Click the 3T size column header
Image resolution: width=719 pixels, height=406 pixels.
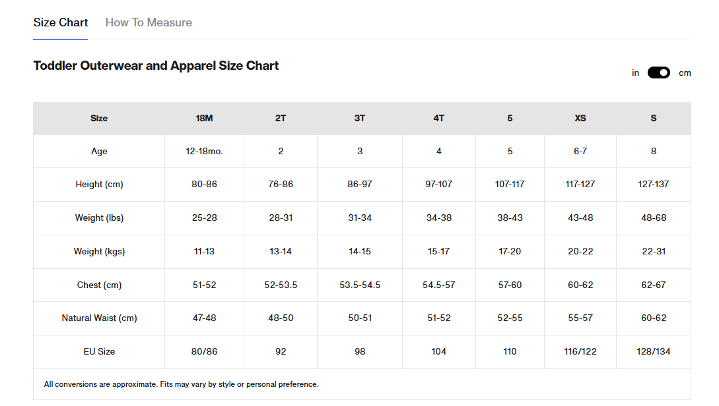pos(360,119)
